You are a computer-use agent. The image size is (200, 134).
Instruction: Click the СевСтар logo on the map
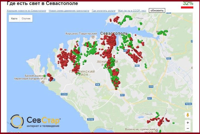35,121
